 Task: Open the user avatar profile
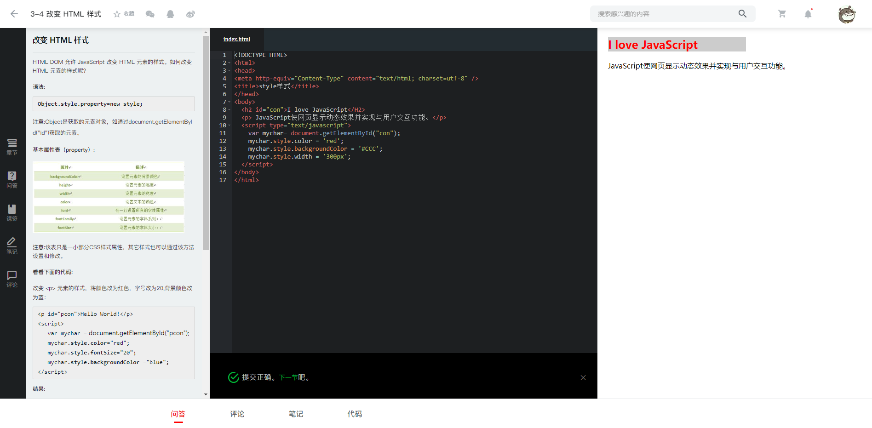coord(847,14)
